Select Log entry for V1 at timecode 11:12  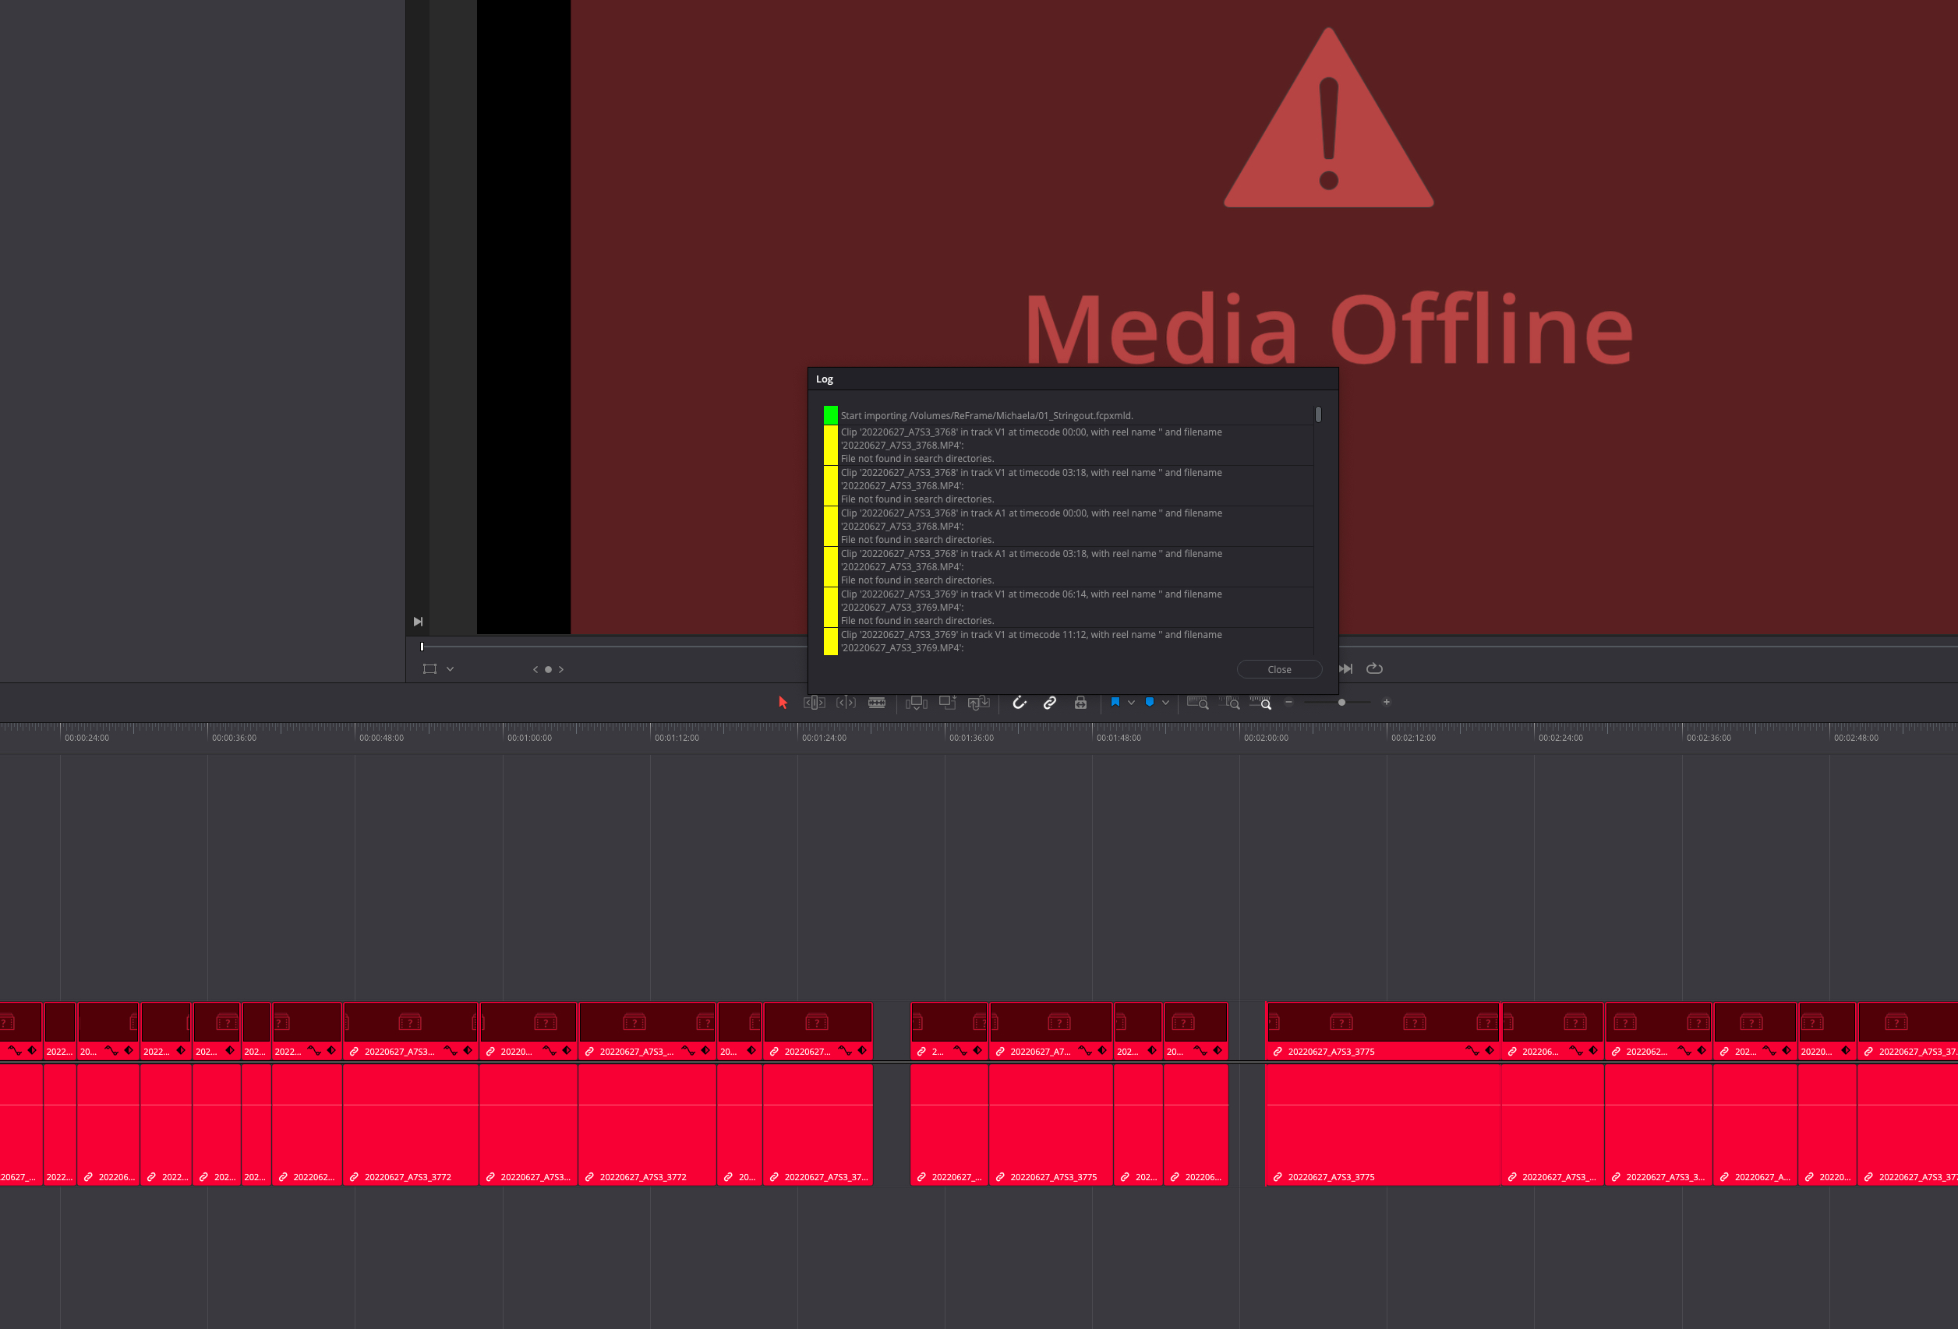(1069, 641)
